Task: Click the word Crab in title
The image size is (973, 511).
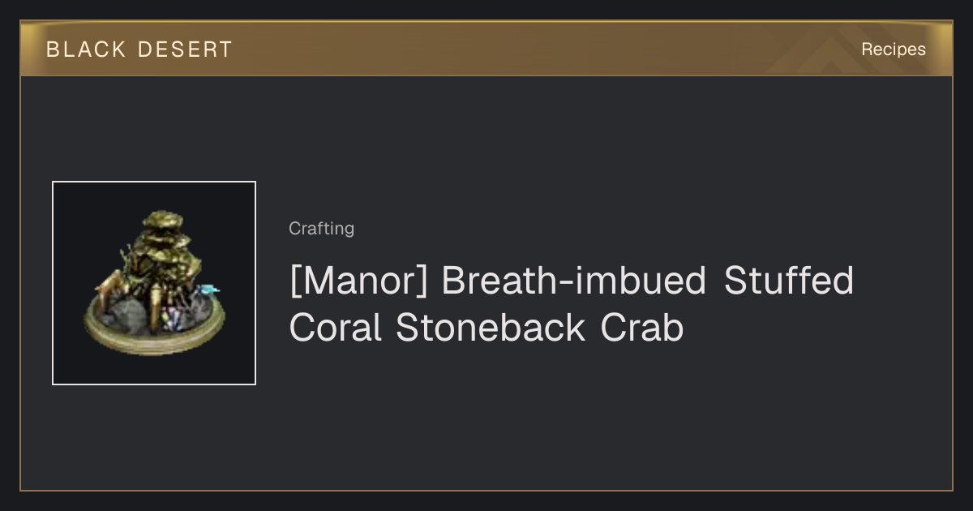Action: coord(642,328)
